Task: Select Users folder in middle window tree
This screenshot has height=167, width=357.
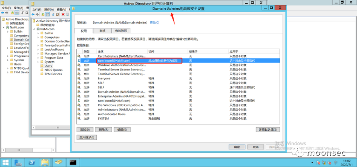Action: click(48, 66)
